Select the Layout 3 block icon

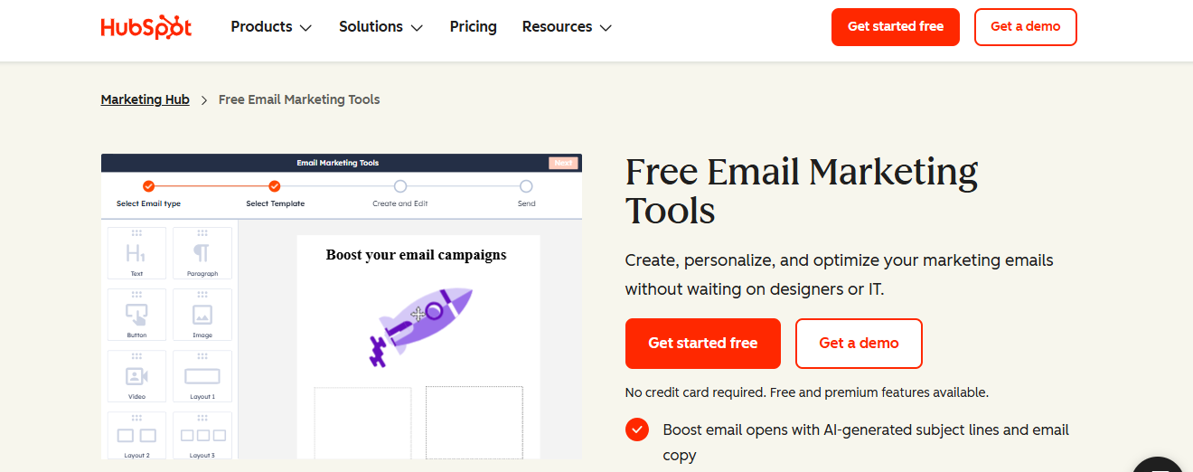pyautogui.click(x=202, y=437)
